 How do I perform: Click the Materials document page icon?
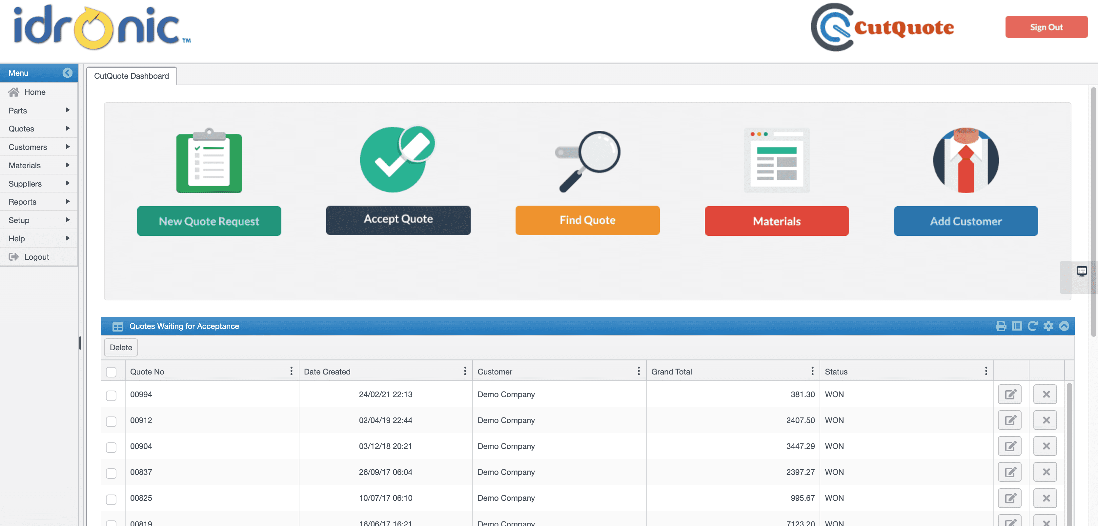(777, 160)
